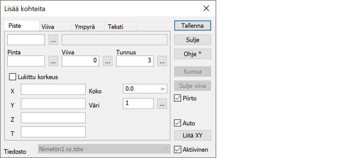The image size is (340, 158).
Task: Open the Ympyrä tab
Action: pyautogui.click(x=85, y=27)
